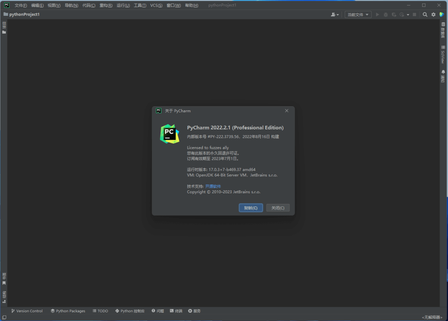The width and height of the screenshot is (448, 321).
Task: Open the 数据库 (Database) tool window
Action: 443,30
